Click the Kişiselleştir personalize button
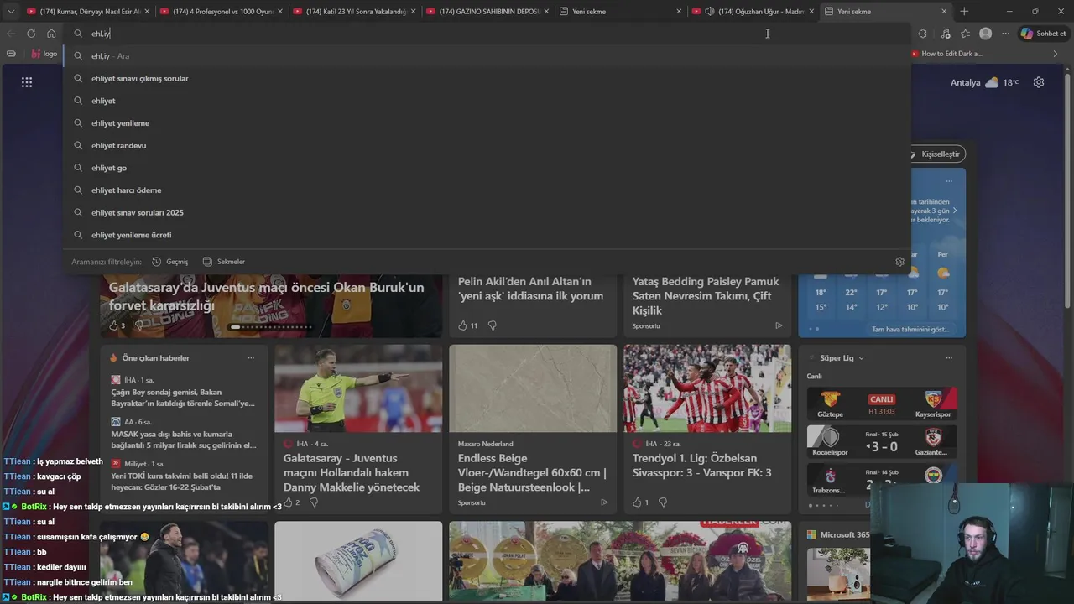Viewport: 1074px width, 604px height. pyautogui.click(x=938, y=154)
